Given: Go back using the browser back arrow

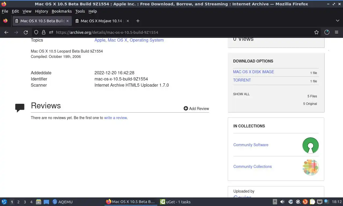Looking at the screenshot, I should (x=6, y=32).
